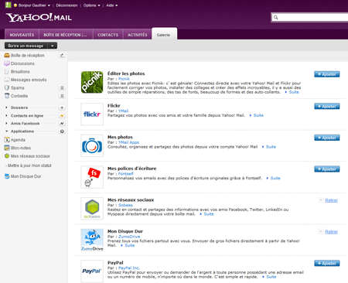Add the Éditer les photos app
The image size is (348, 283).
tap(327, 74)
